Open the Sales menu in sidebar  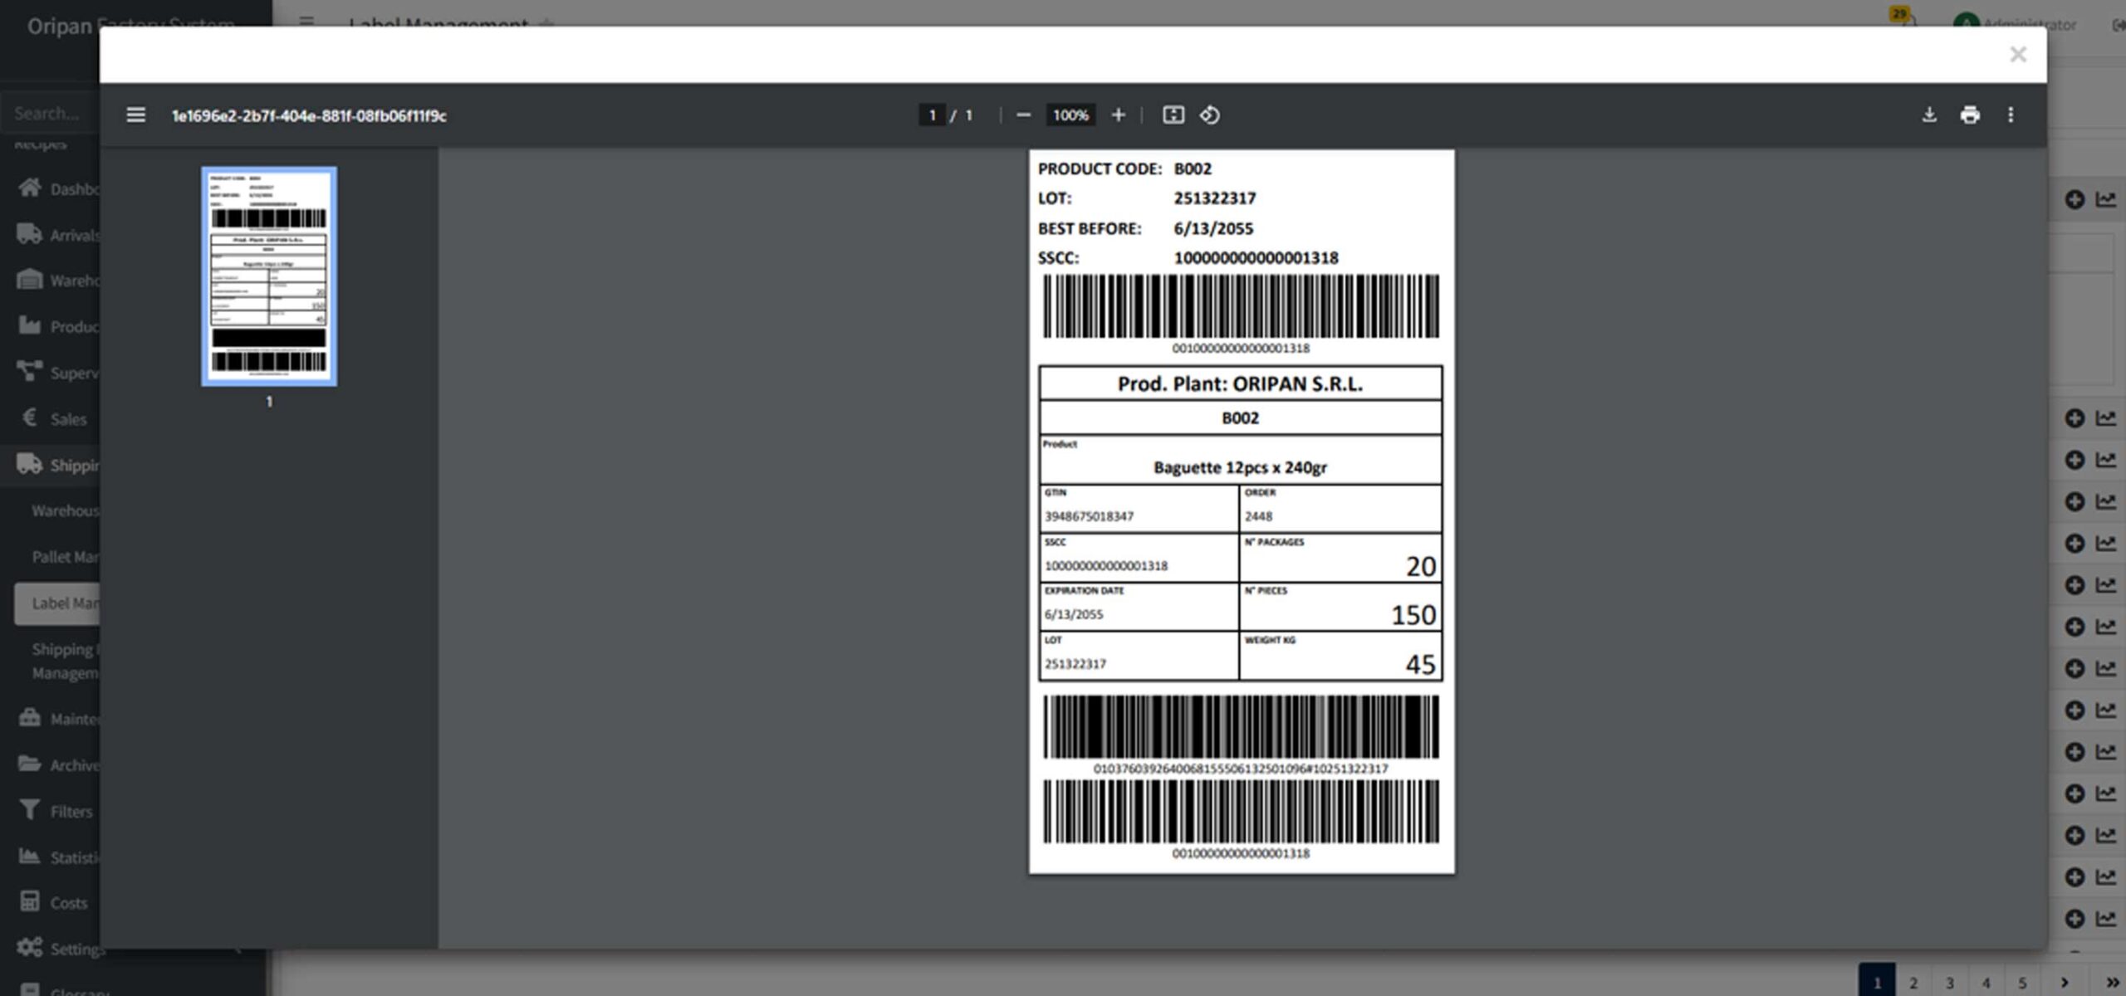[x=54, y=418]
